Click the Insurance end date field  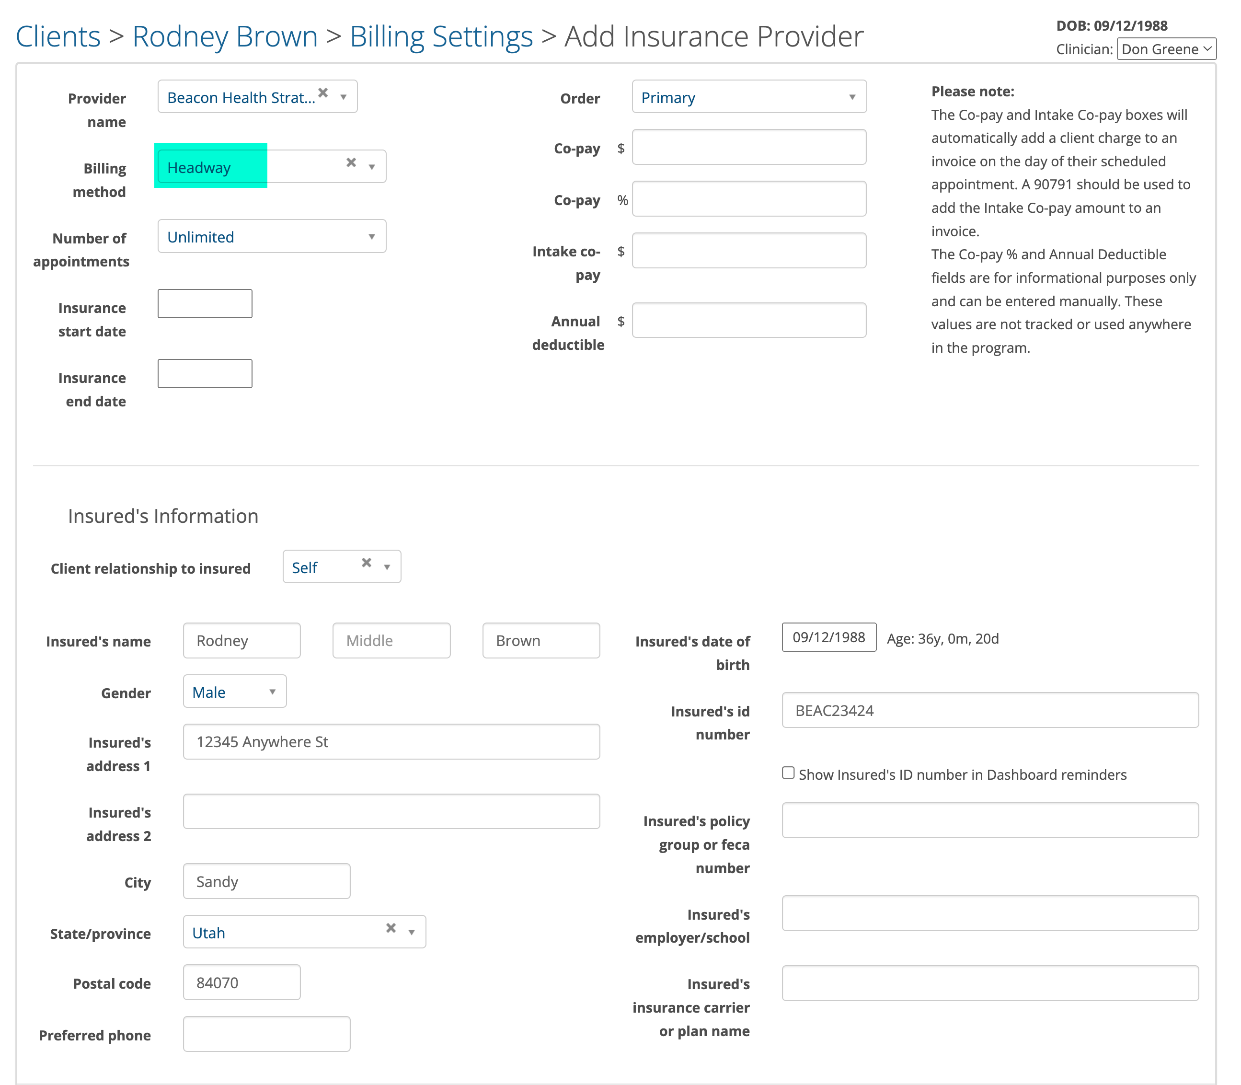tap(205, 374)
